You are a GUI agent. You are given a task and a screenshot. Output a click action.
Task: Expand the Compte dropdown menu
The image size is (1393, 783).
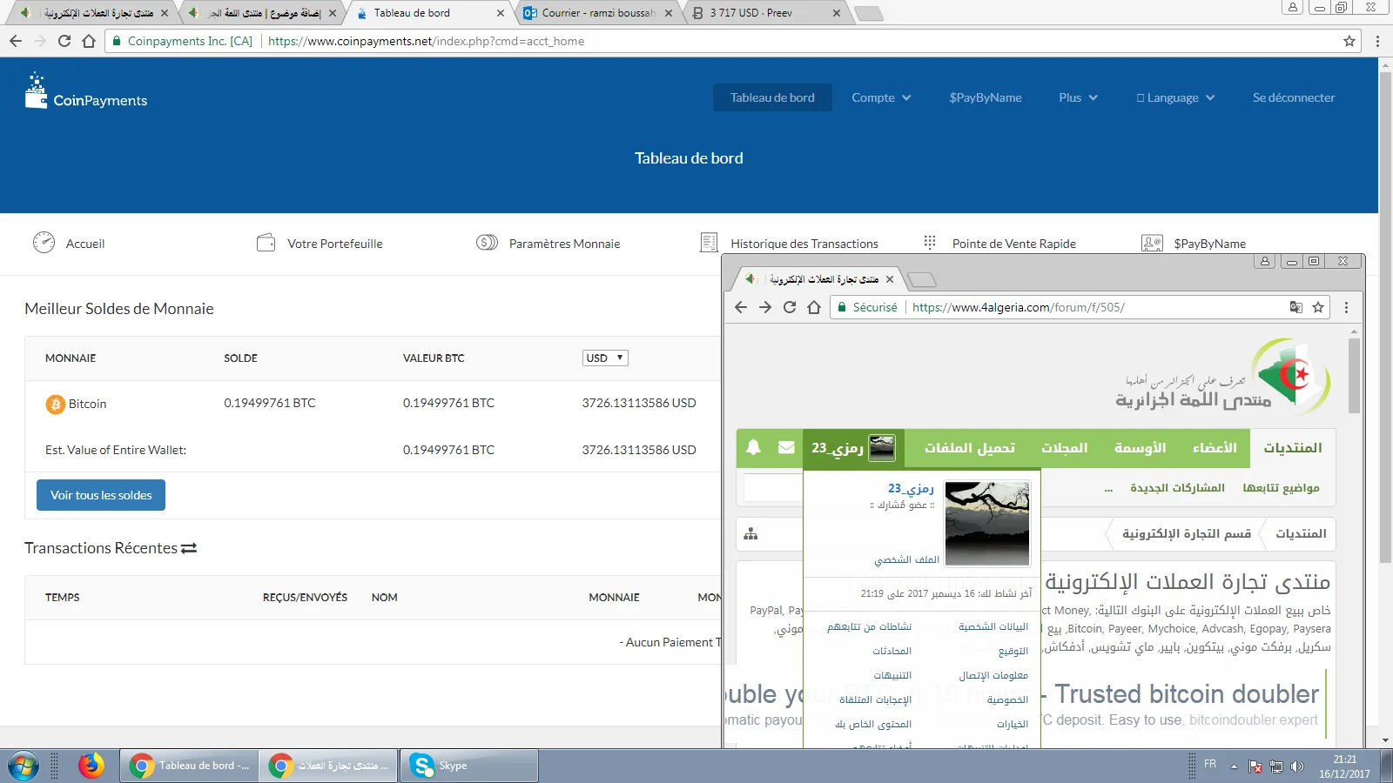(x=881, y=97)
